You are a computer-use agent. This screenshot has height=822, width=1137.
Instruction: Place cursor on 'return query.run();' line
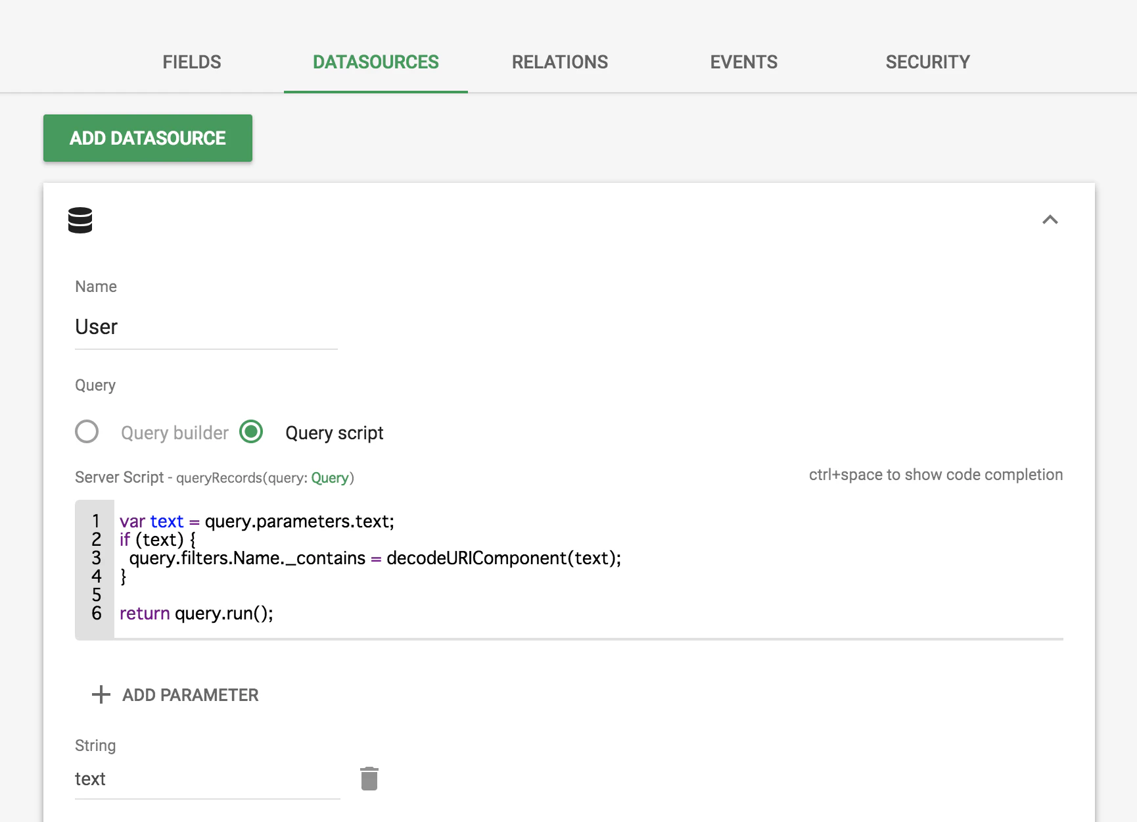[x=197, y=614]
